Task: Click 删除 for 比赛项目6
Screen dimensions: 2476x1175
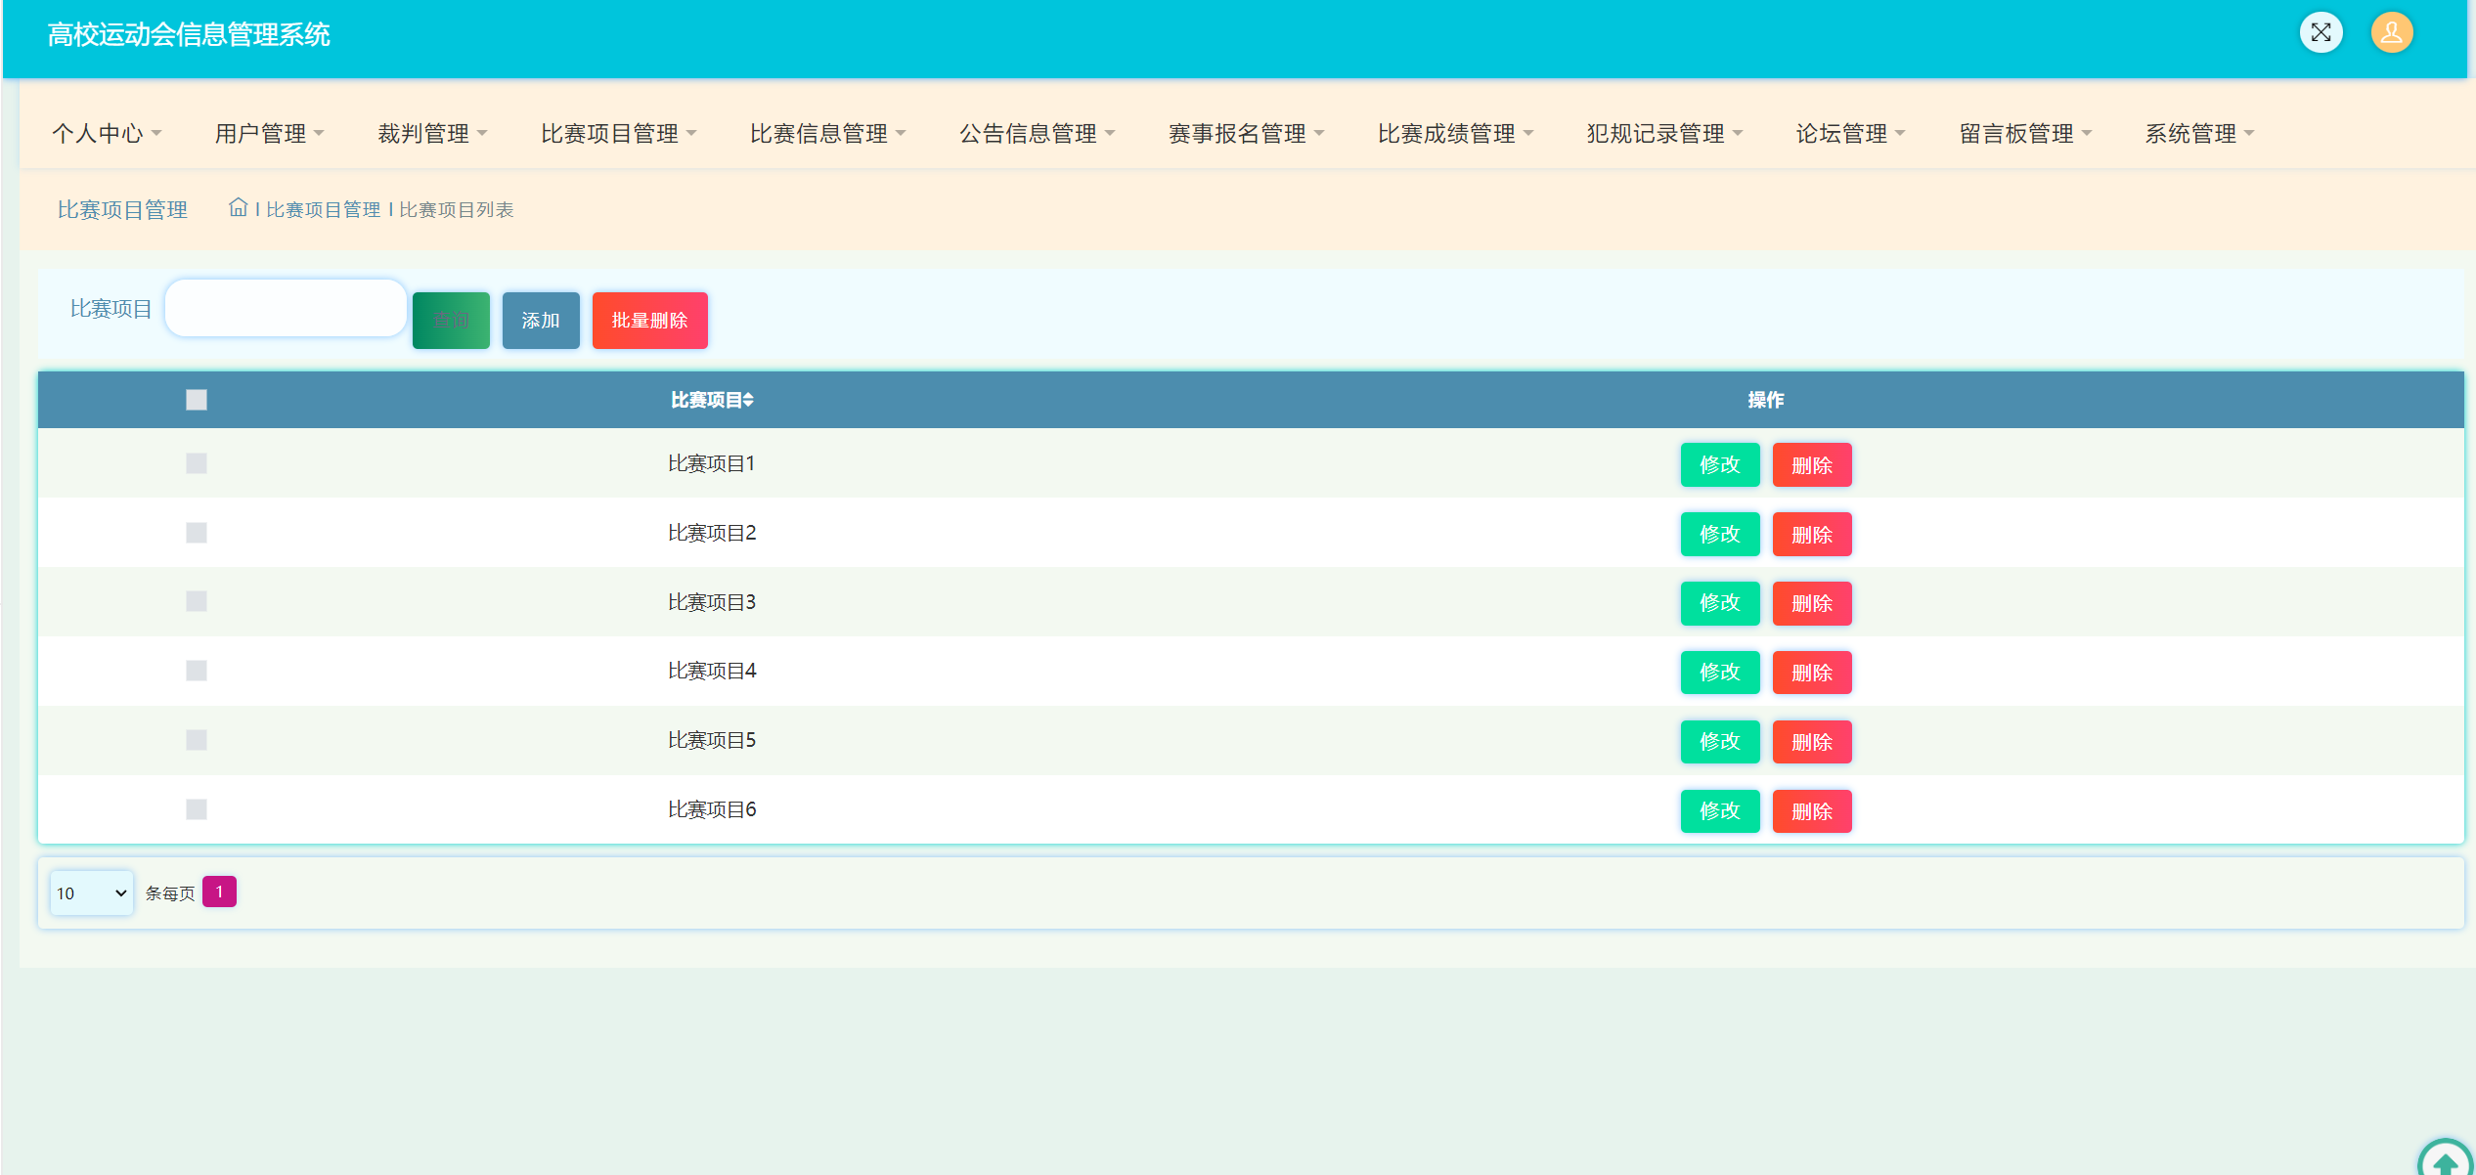Action: pyautogui.click(x=1811, y=811)
